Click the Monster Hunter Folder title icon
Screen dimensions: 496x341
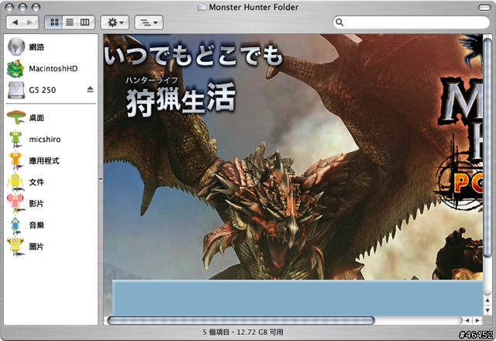202,7
